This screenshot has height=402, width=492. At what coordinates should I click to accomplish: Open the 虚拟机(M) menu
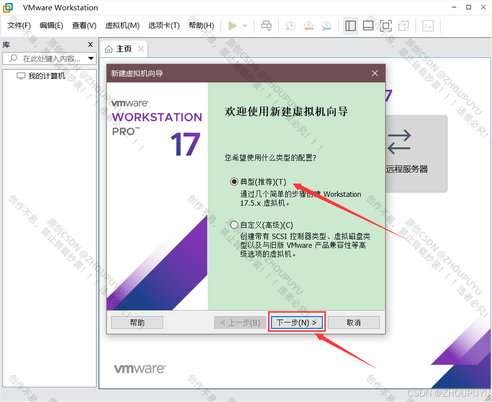coord(123,26)
